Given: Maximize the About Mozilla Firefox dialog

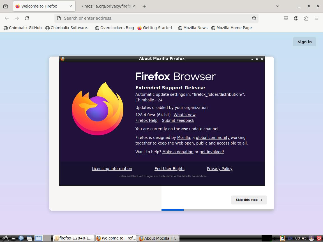Looking at the screenshot, I should 257,59.
